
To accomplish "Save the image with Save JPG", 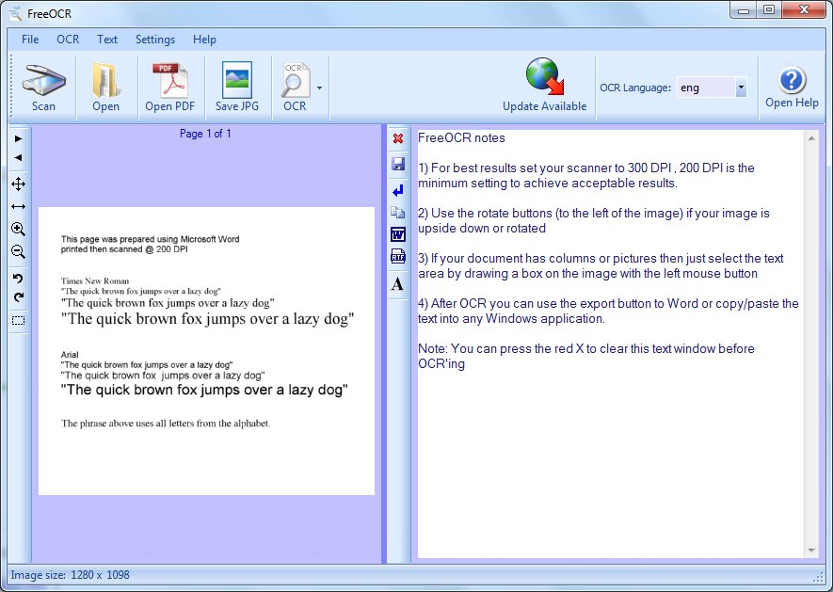I will pyautogui.click(x=236, y=88).
